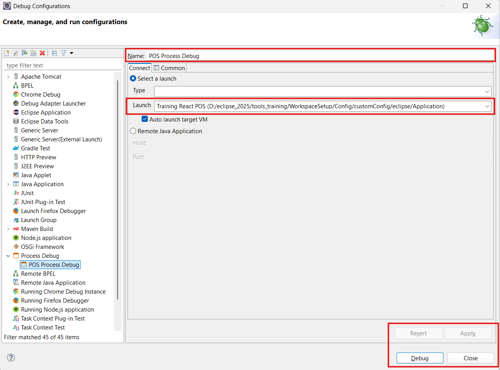Filter launch configurations
This screenshot has width=500, height=370.
pyautogui.click(x=63, y=53)
